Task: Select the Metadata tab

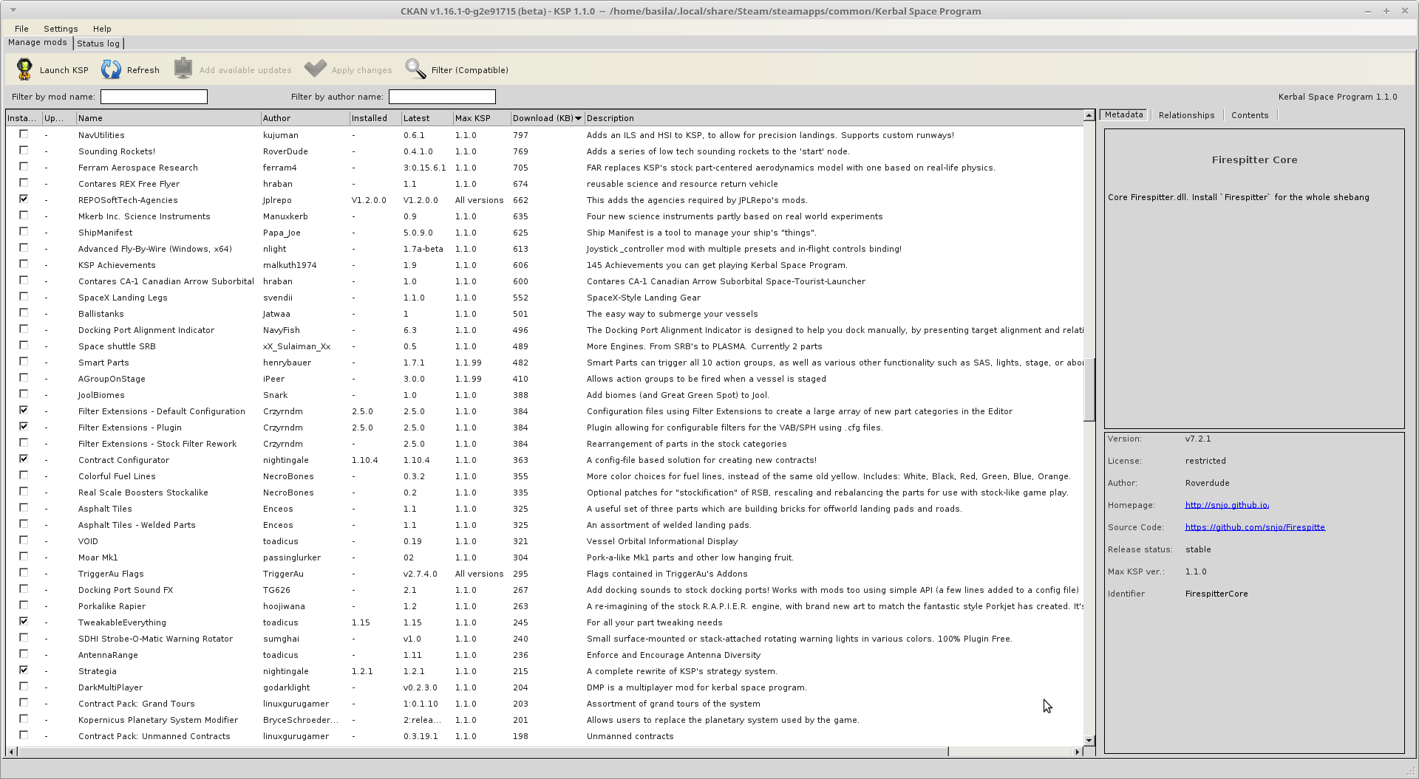Action: point(1124,115)
